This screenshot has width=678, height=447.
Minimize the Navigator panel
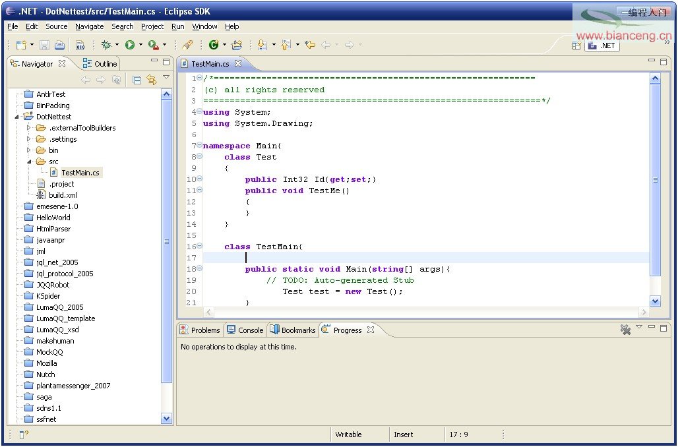(154, 61)
